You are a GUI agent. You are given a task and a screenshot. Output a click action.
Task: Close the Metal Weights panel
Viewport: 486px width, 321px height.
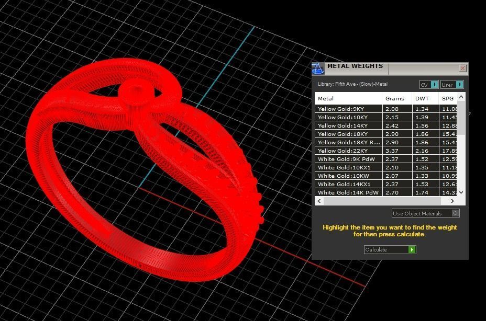462,68
